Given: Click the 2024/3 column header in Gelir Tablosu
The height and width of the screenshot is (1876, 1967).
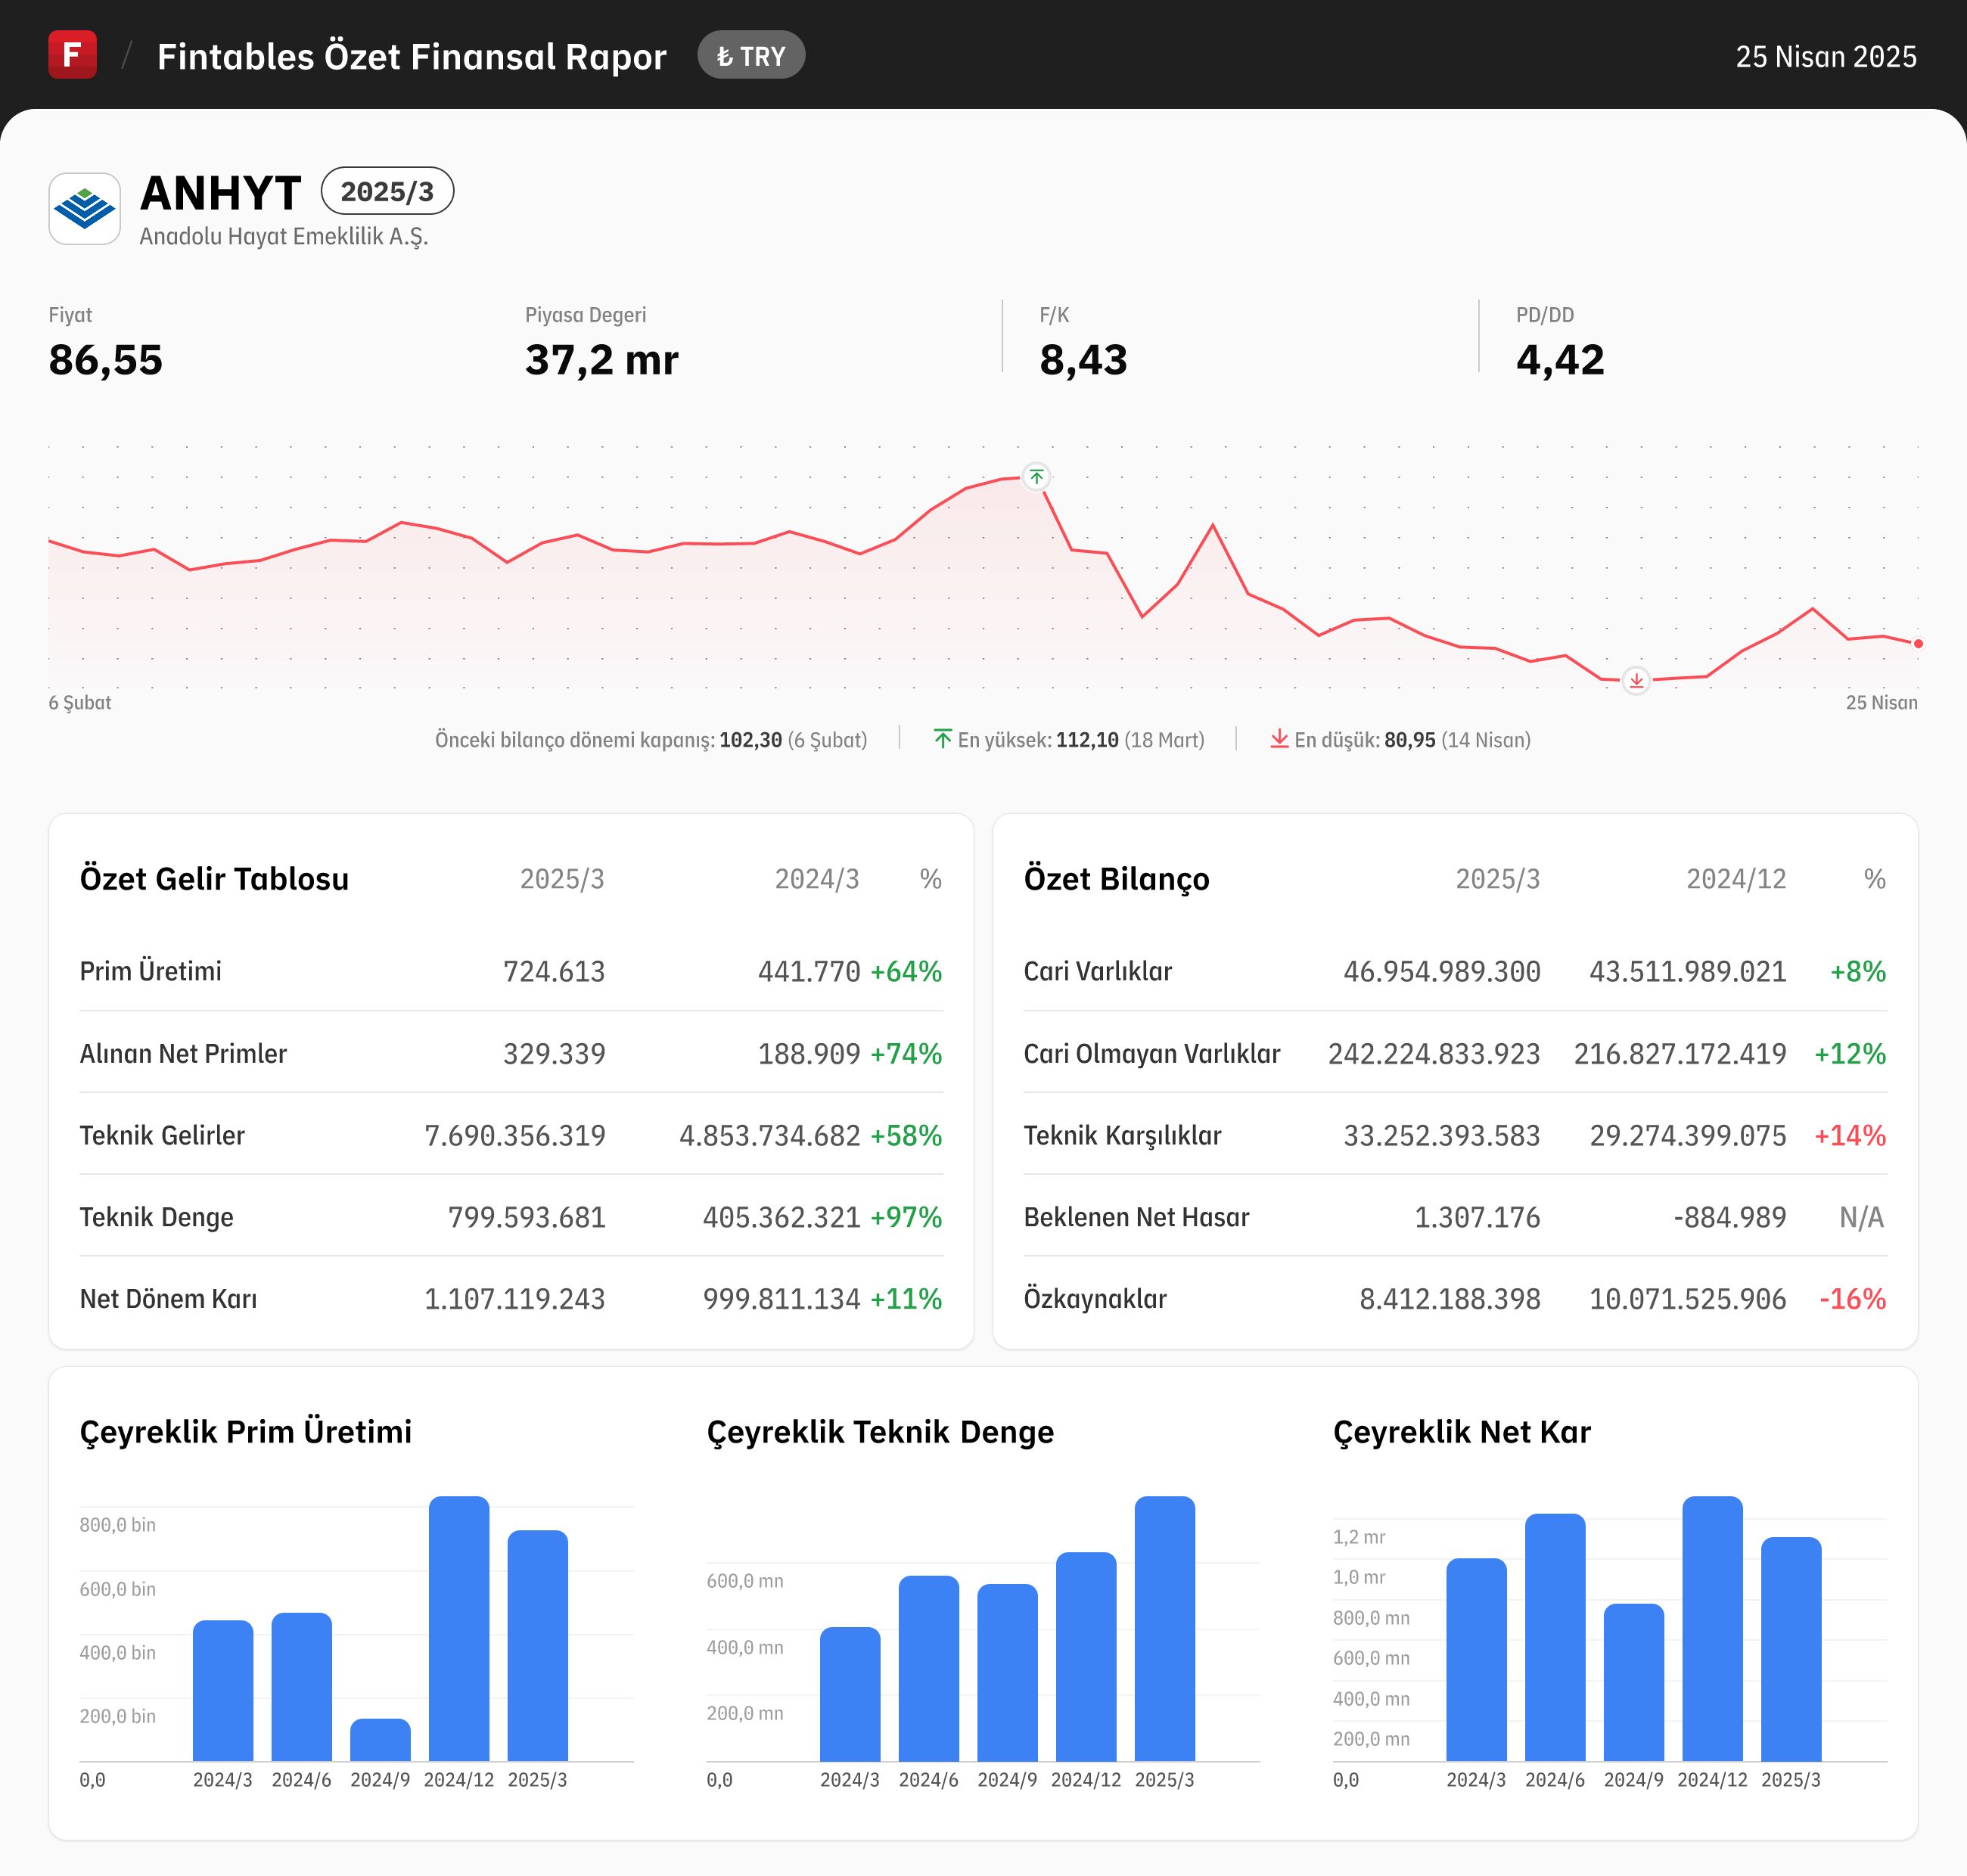Looking at the screenshot, I should point(816,879).
